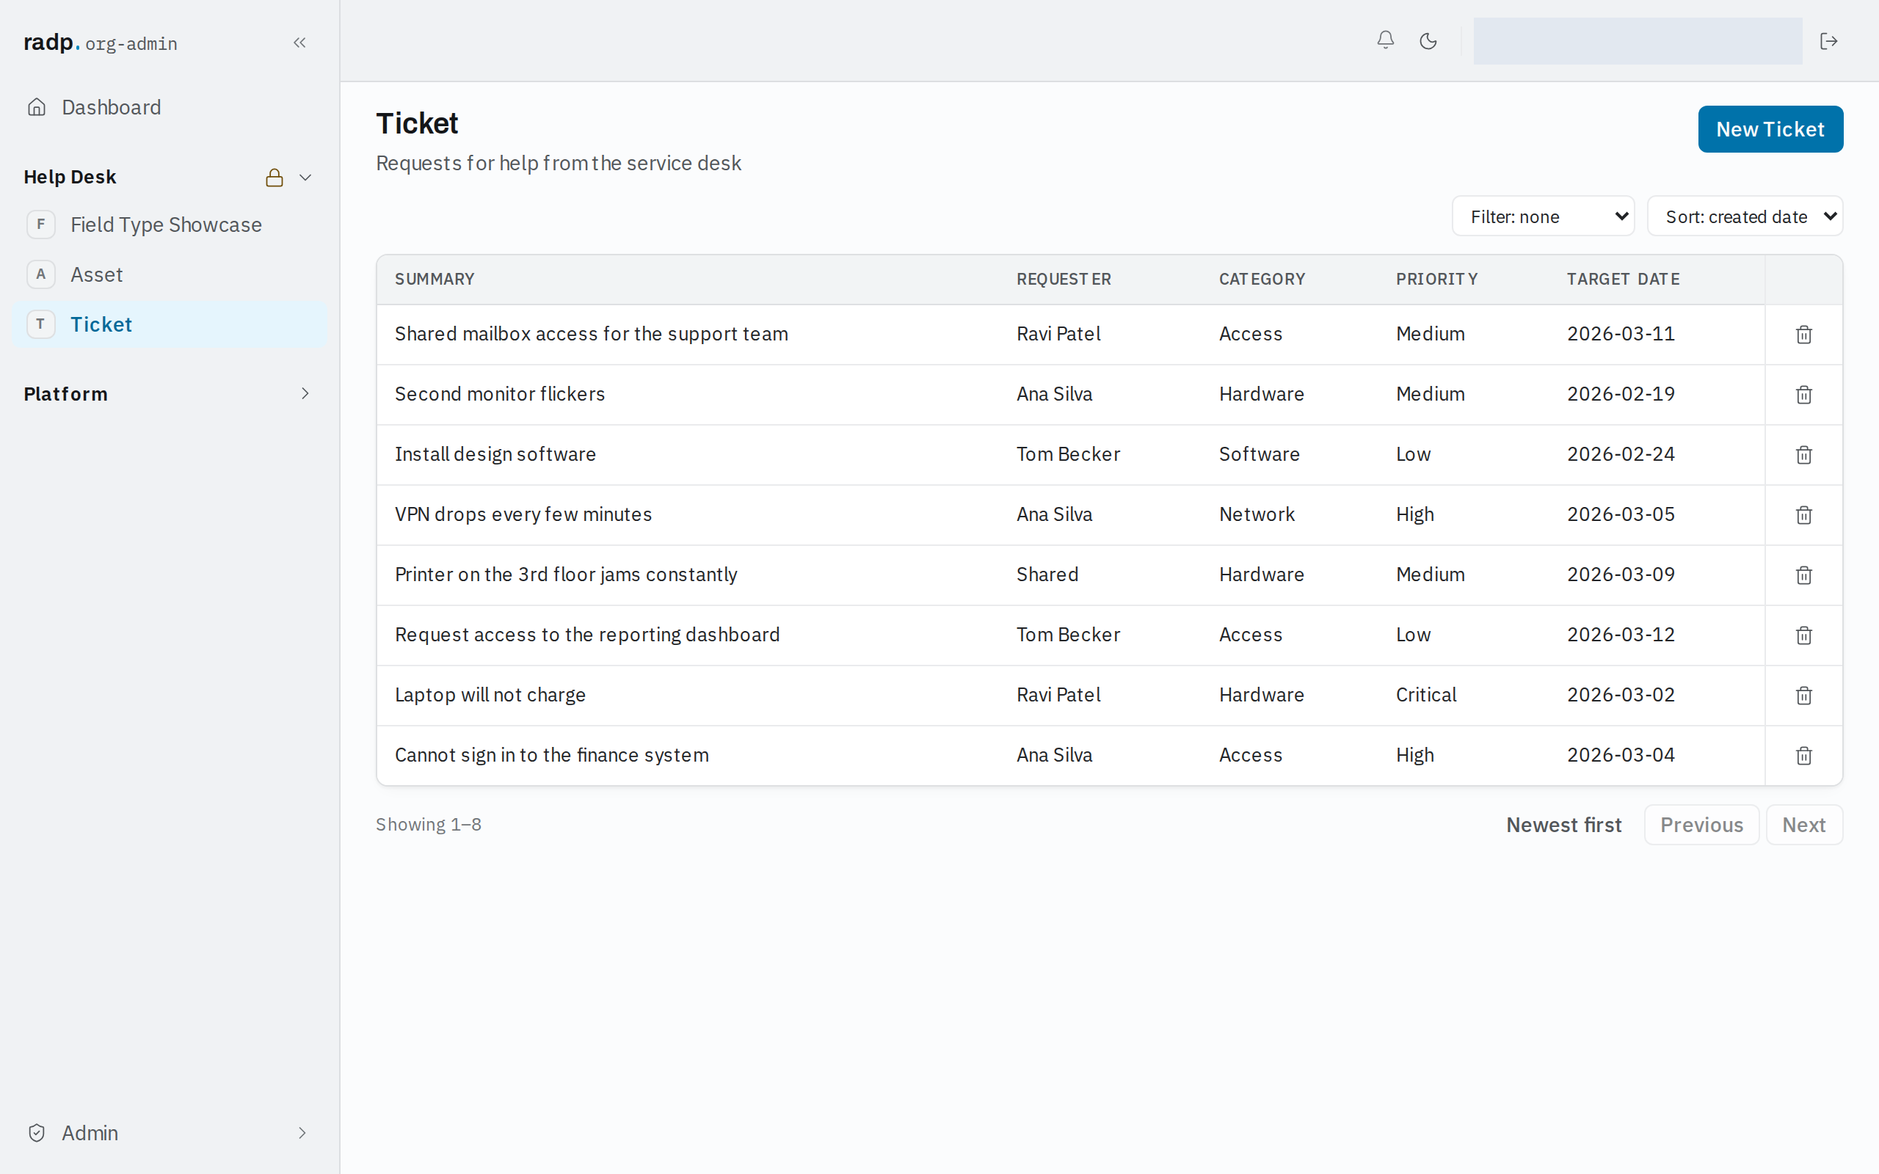Click the Asset A badge icon
Viewport: 1879px width, 1174px height.
[x=41, y=274]
